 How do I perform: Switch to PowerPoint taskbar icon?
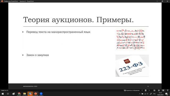[x=36, y=94]
